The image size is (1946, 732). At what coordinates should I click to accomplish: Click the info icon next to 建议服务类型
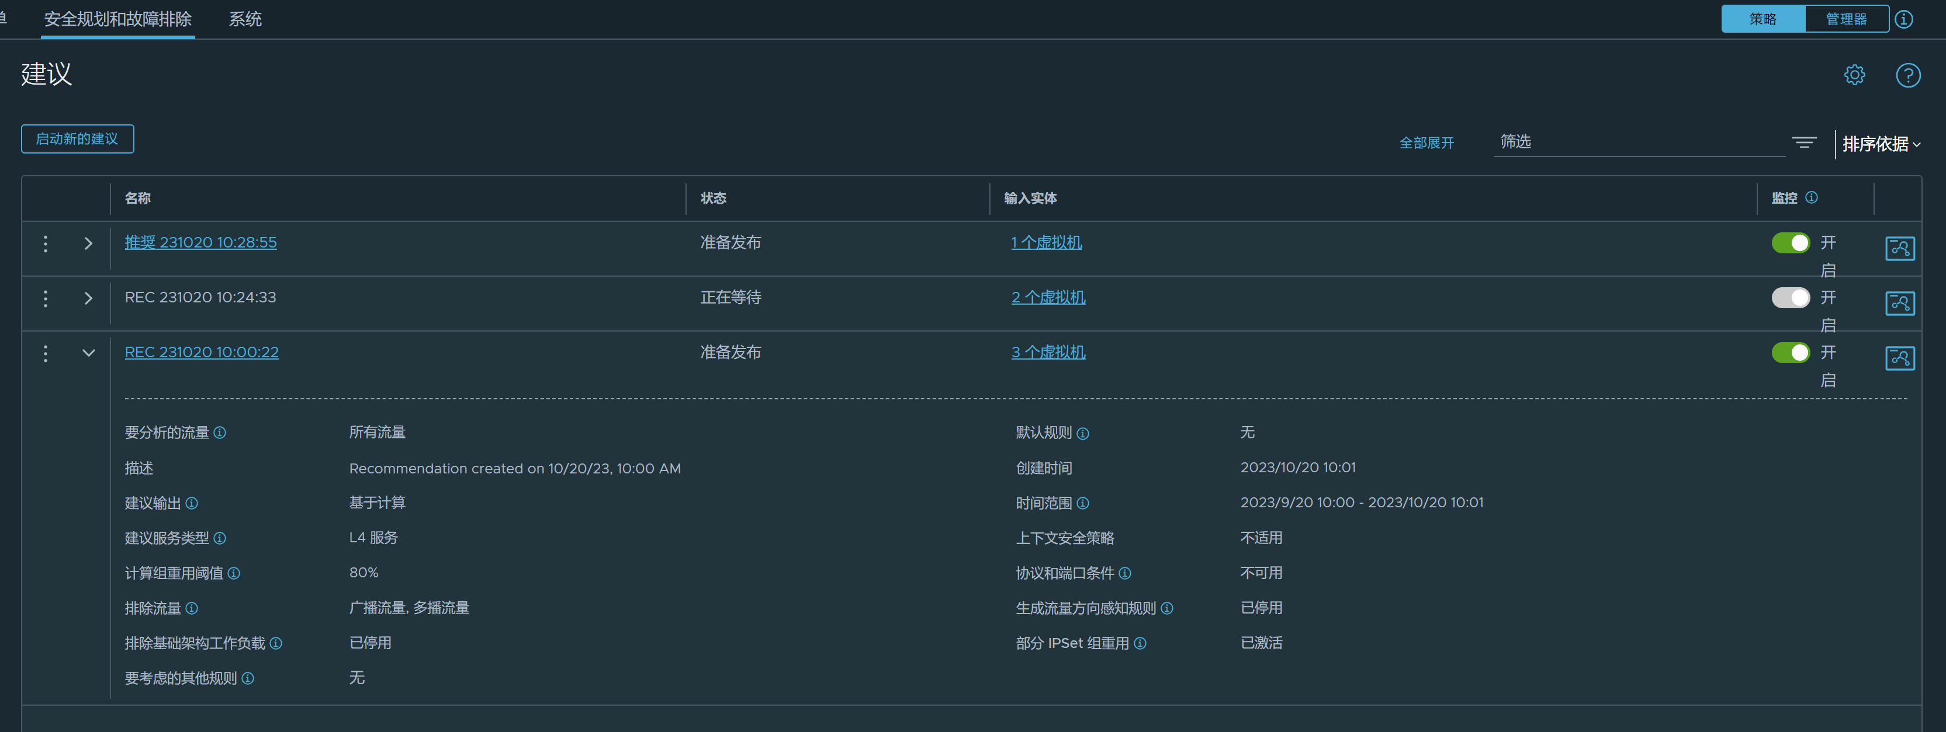[220, 538]
